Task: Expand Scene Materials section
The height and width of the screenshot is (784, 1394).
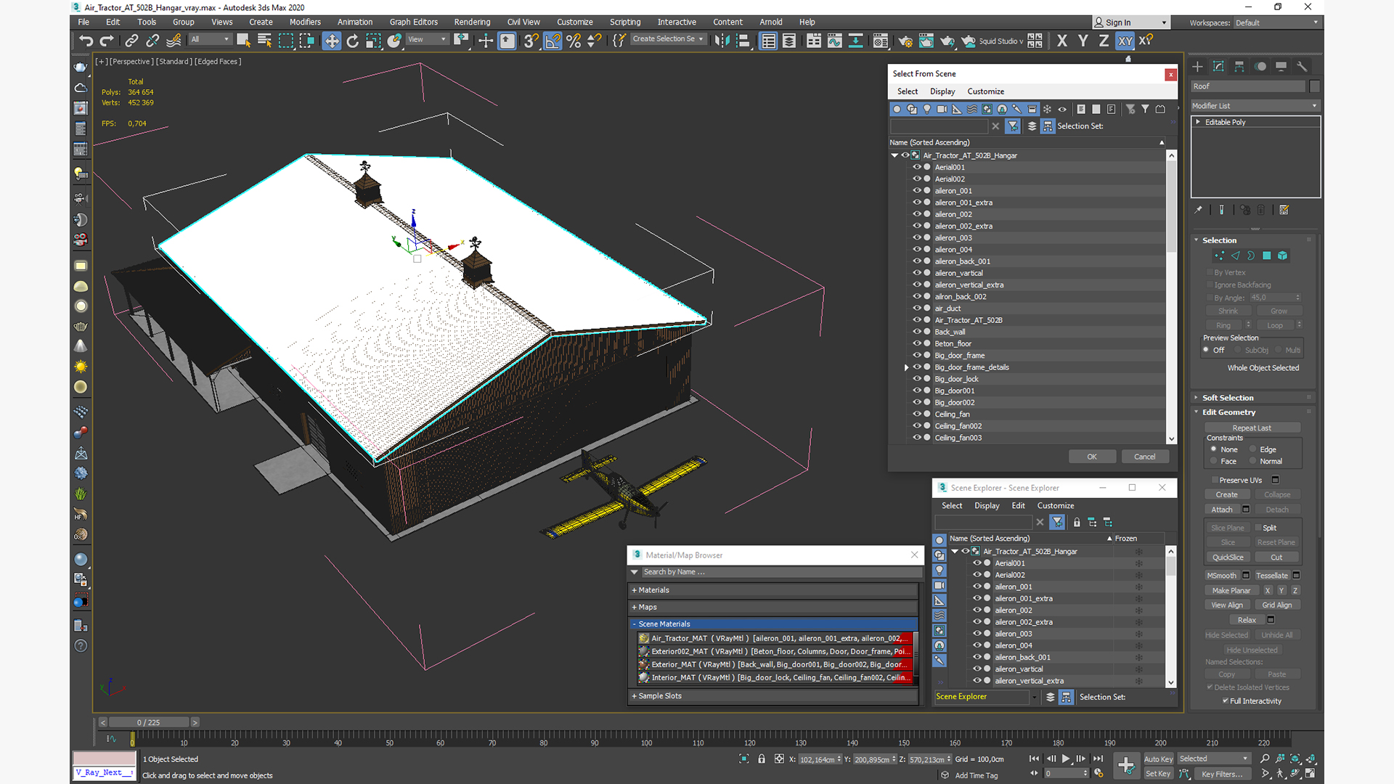Action: pyautogui.click(x=635, y=623)
